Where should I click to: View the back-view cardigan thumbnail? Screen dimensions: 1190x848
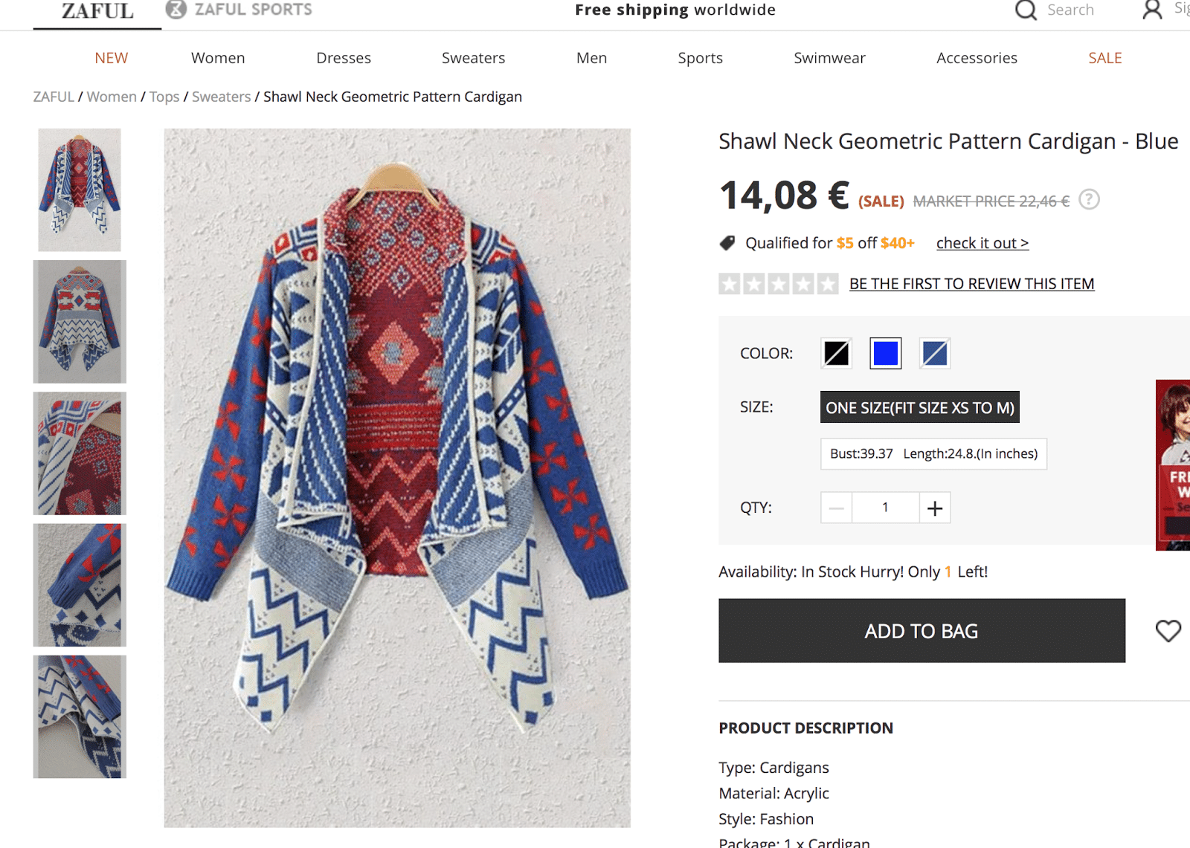pyautogui.click(x=80, y=322)
